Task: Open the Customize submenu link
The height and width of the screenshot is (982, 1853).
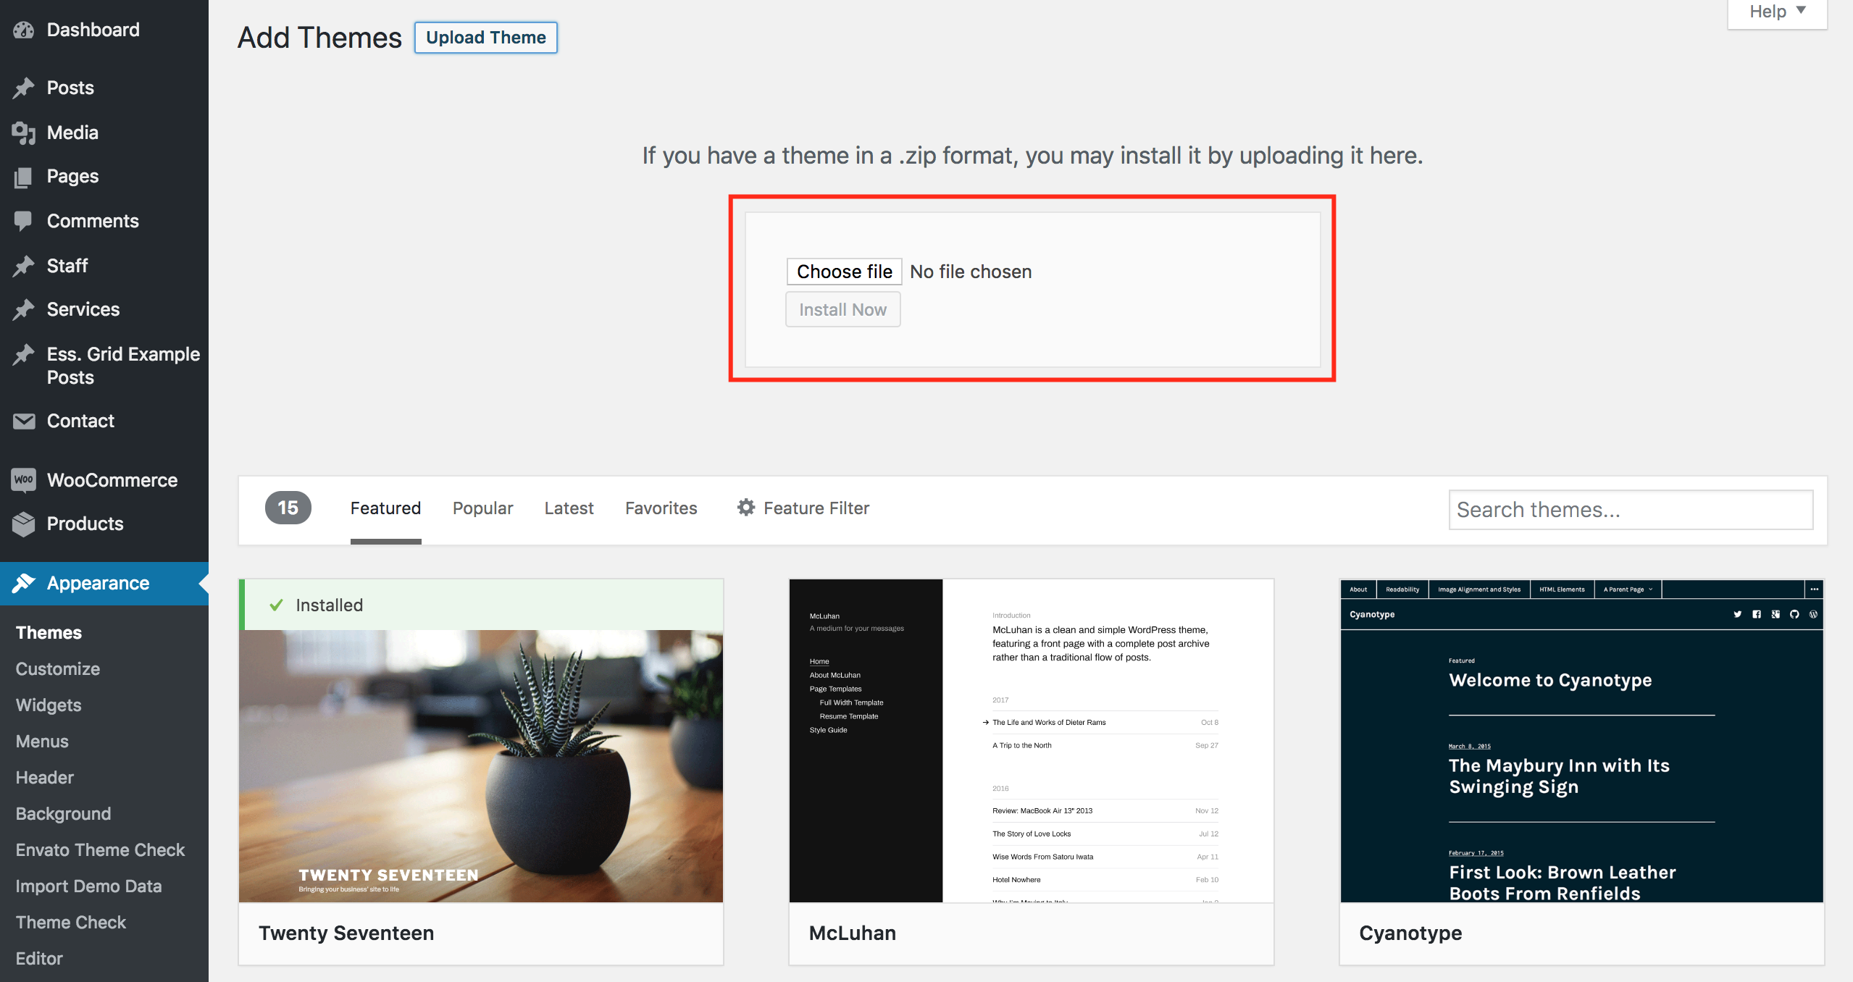Action: [58, 669]
